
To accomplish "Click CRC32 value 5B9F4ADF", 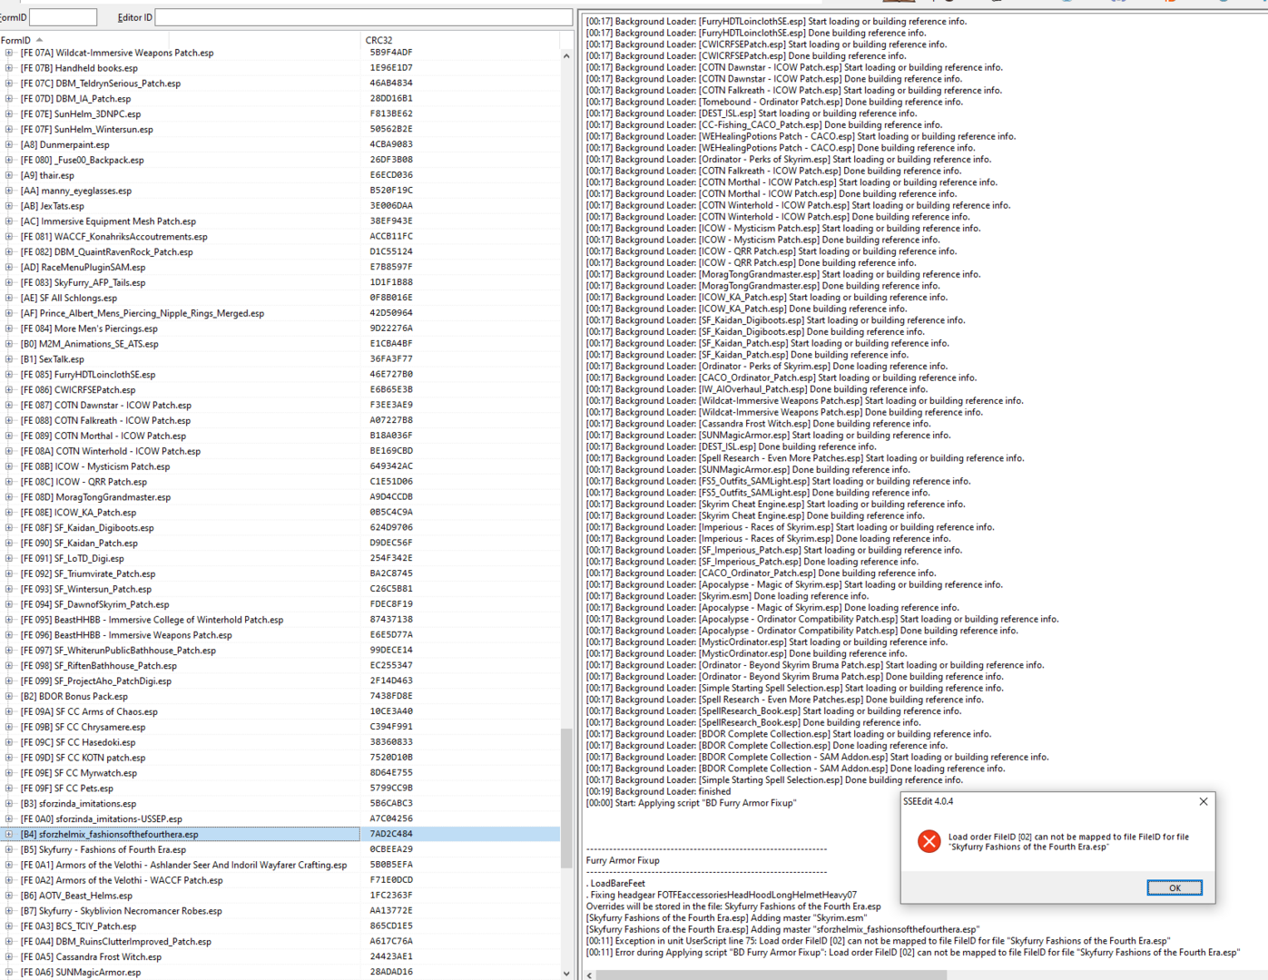I will (x=391, y=53).
